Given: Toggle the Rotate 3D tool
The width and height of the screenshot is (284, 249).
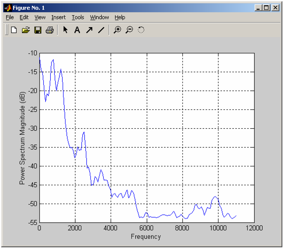Looking at the screenshot, I should point(141,30).
